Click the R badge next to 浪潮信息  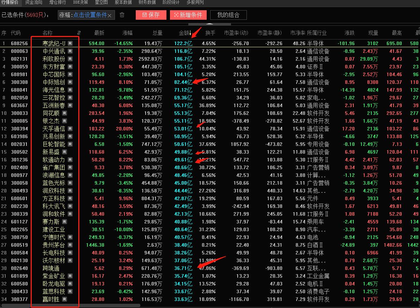tap(70, 175)
